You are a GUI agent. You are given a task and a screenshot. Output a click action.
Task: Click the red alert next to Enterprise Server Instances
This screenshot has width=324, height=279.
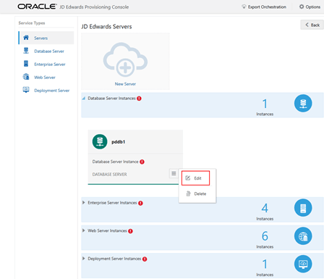[x=140, y=203]
